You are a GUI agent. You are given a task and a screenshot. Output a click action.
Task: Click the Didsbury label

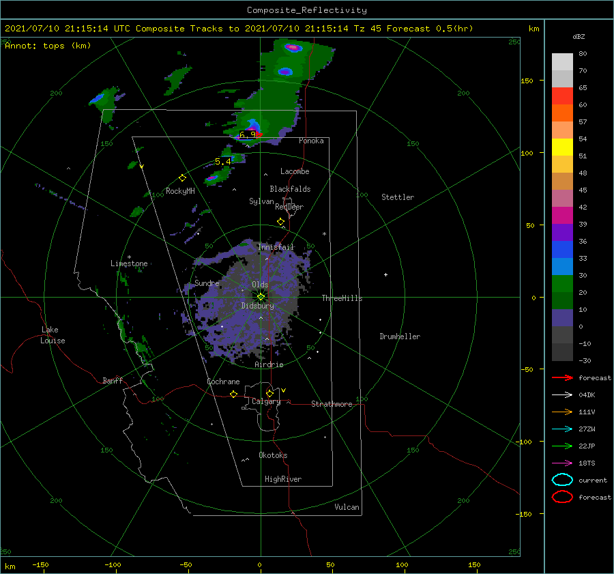pyautogui.click(x=258, y=306)
